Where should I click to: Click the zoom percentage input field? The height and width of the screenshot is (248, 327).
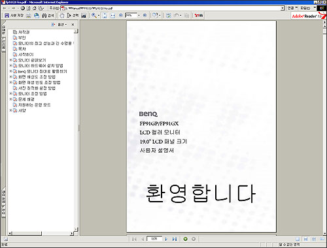tap(131, 16)
